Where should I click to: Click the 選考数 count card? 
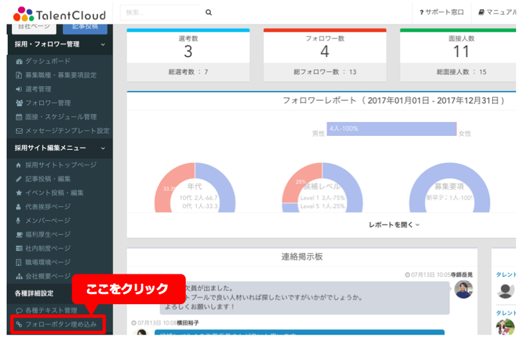click(x=188, y=55)
